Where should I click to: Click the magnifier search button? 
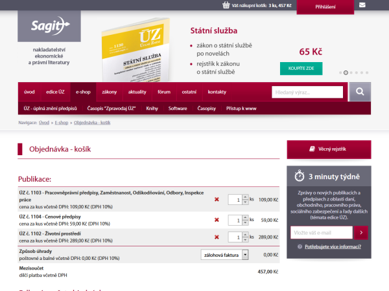pos(360,92)
